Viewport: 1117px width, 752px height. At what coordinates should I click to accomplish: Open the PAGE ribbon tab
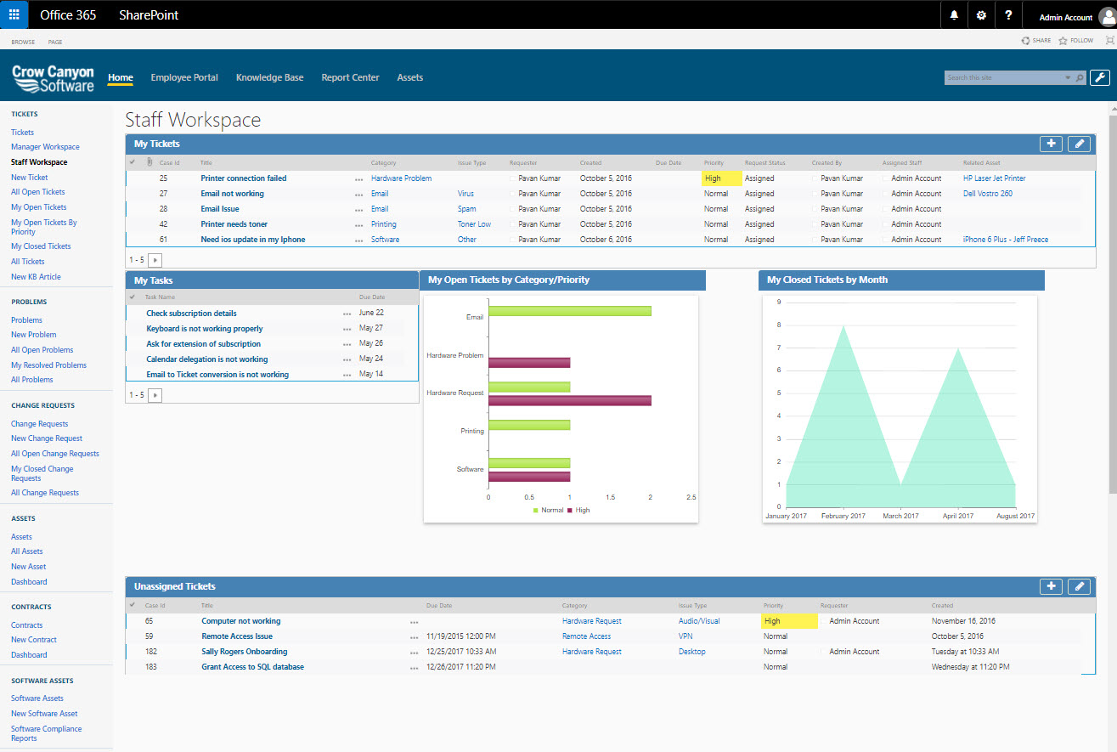pyautogui.click(x=55, y=42)
